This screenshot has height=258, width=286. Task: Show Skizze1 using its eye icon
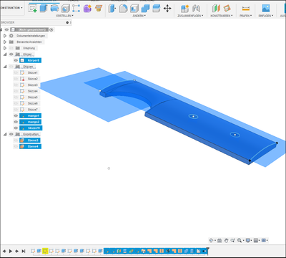point(16,72)
